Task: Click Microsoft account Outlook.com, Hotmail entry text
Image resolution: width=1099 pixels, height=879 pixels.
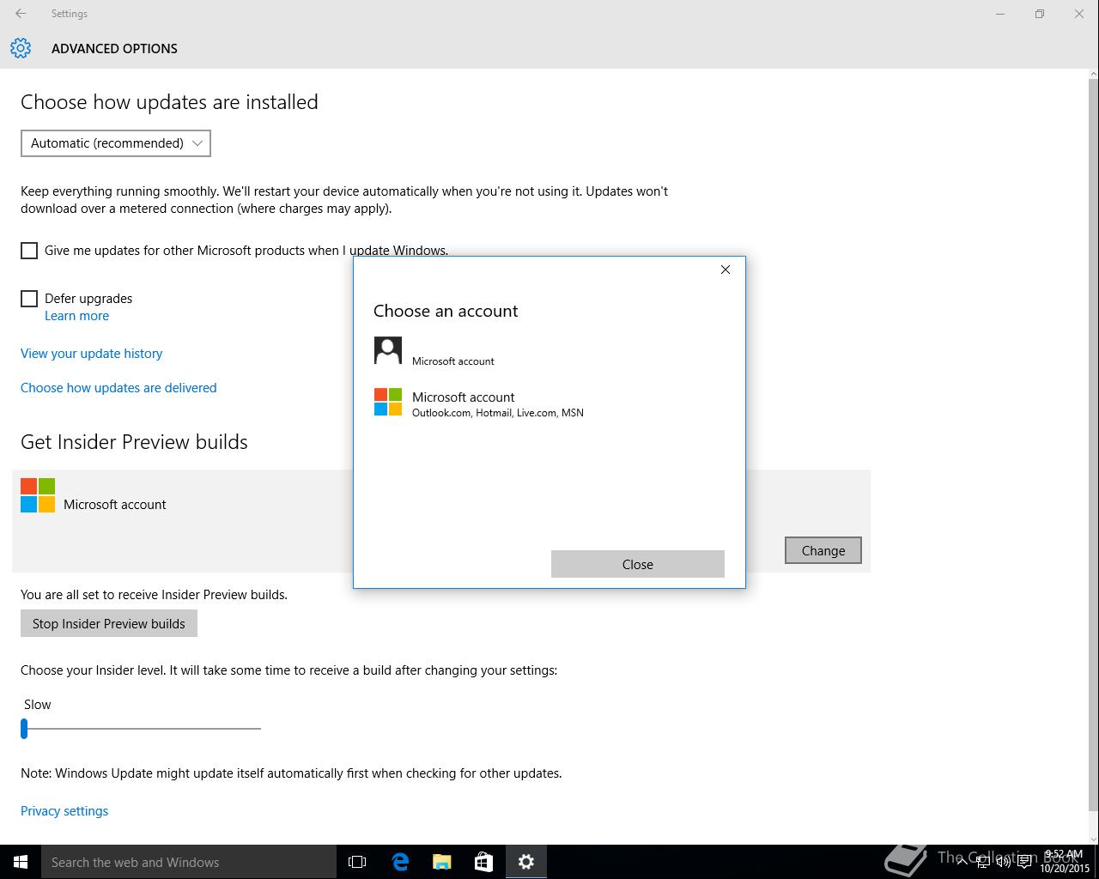Action: click(x=498, y=404)
